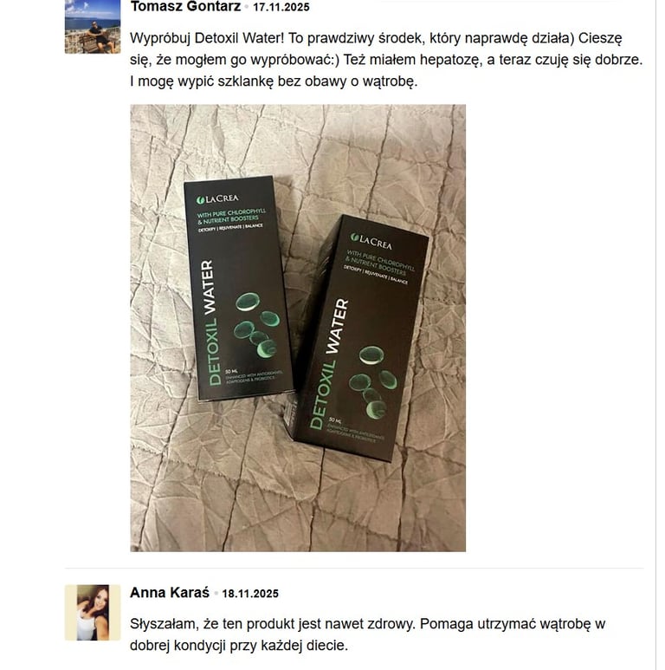Image resolution: width=665 pixels, height=670 pixels.
Task: Click the vertical 'DETOXIL WATER' text on right box
Action: pyautogui.click(x=329, y=364)
